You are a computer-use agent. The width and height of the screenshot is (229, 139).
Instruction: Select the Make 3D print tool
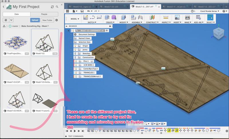click(x=187, y=17)
